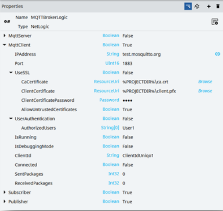Browse for the ClientCertificate file

pos(205,91)
